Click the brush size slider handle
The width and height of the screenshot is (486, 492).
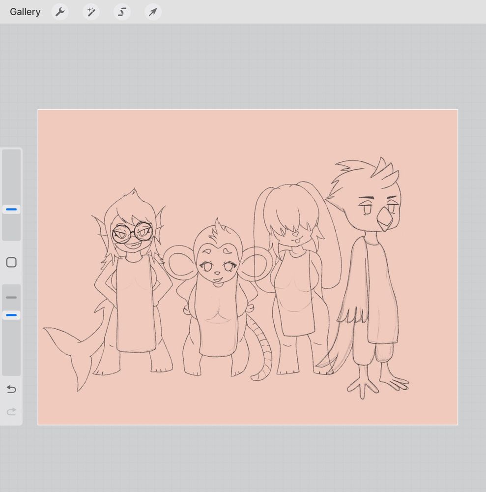pos(11,209)
